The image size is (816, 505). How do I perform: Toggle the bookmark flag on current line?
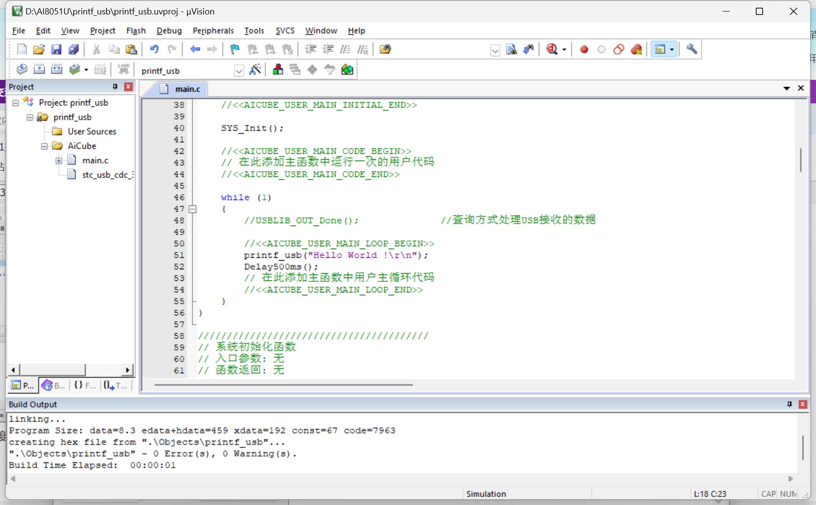coord(234,50)
